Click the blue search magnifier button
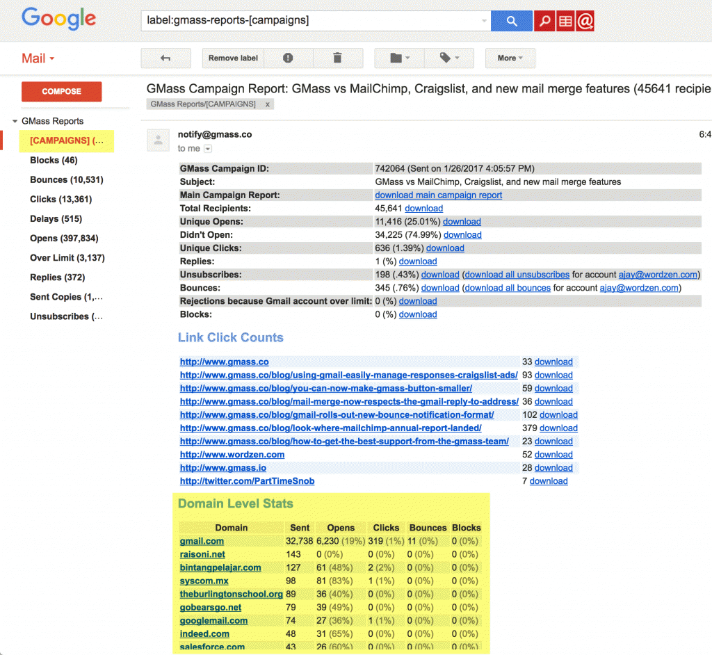This screenshot has height=655, width=712. pyautogui.click(x=511, y=21)
